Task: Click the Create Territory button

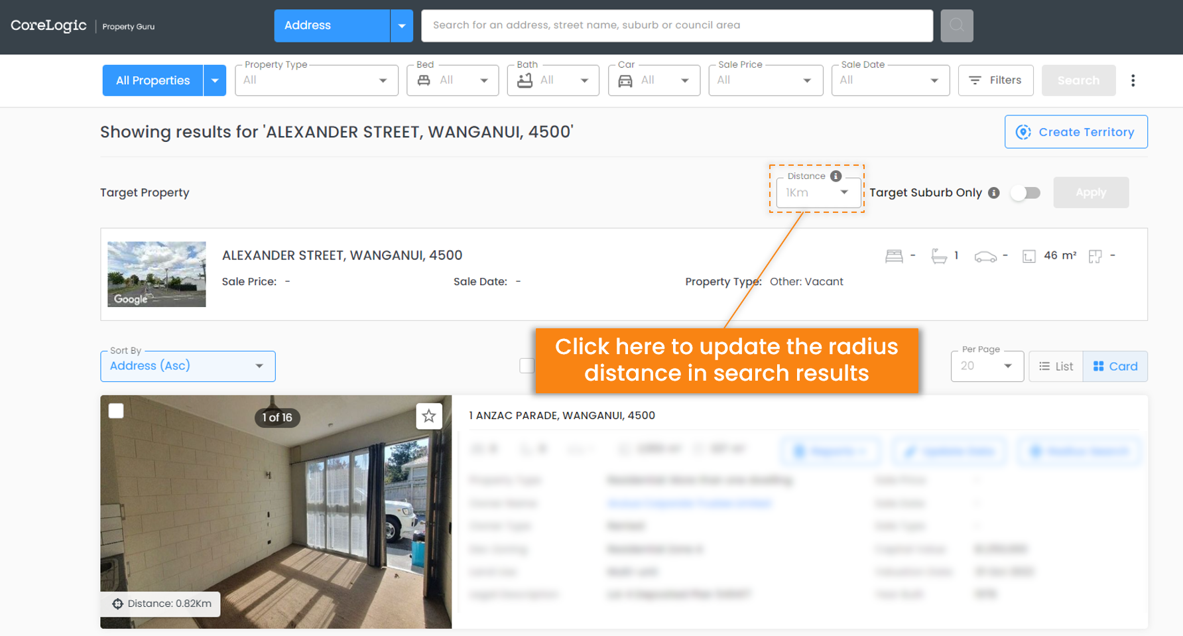Action: (1076, 132)
